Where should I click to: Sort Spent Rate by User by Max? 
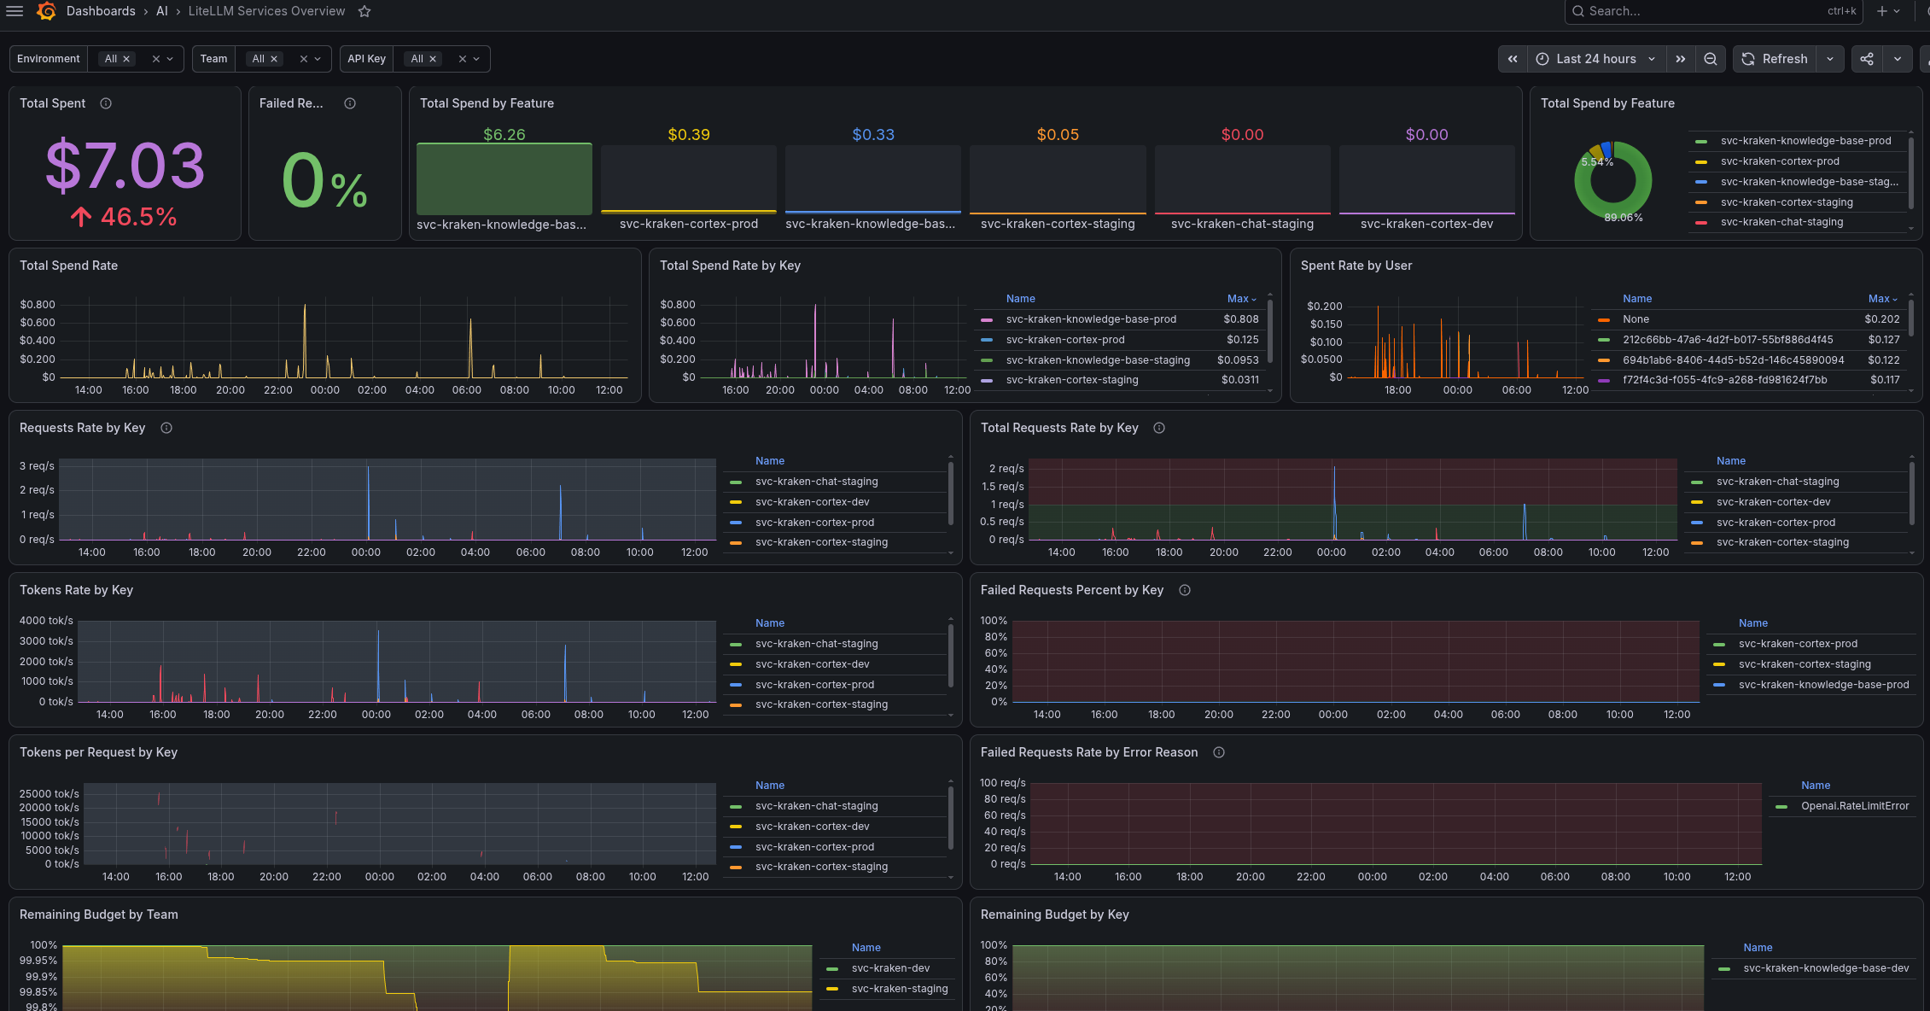coord(1882,299)
